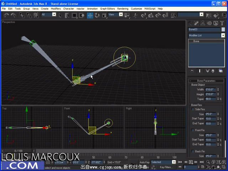Open the Modifier List dropdown
This screenshot has width=228, height=171.
223,35
